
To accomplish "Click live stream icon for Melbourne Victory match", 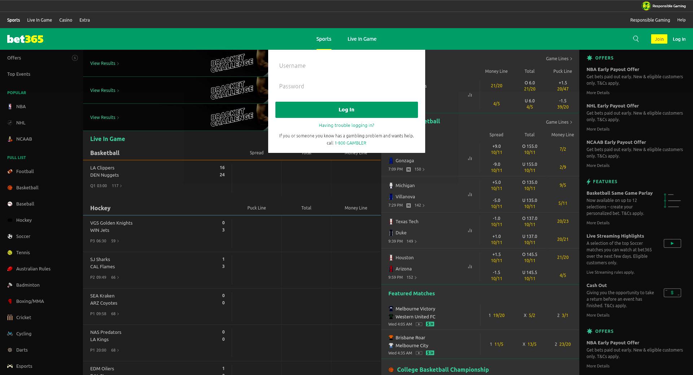I will pyautogui.click(x=419, y=324).
